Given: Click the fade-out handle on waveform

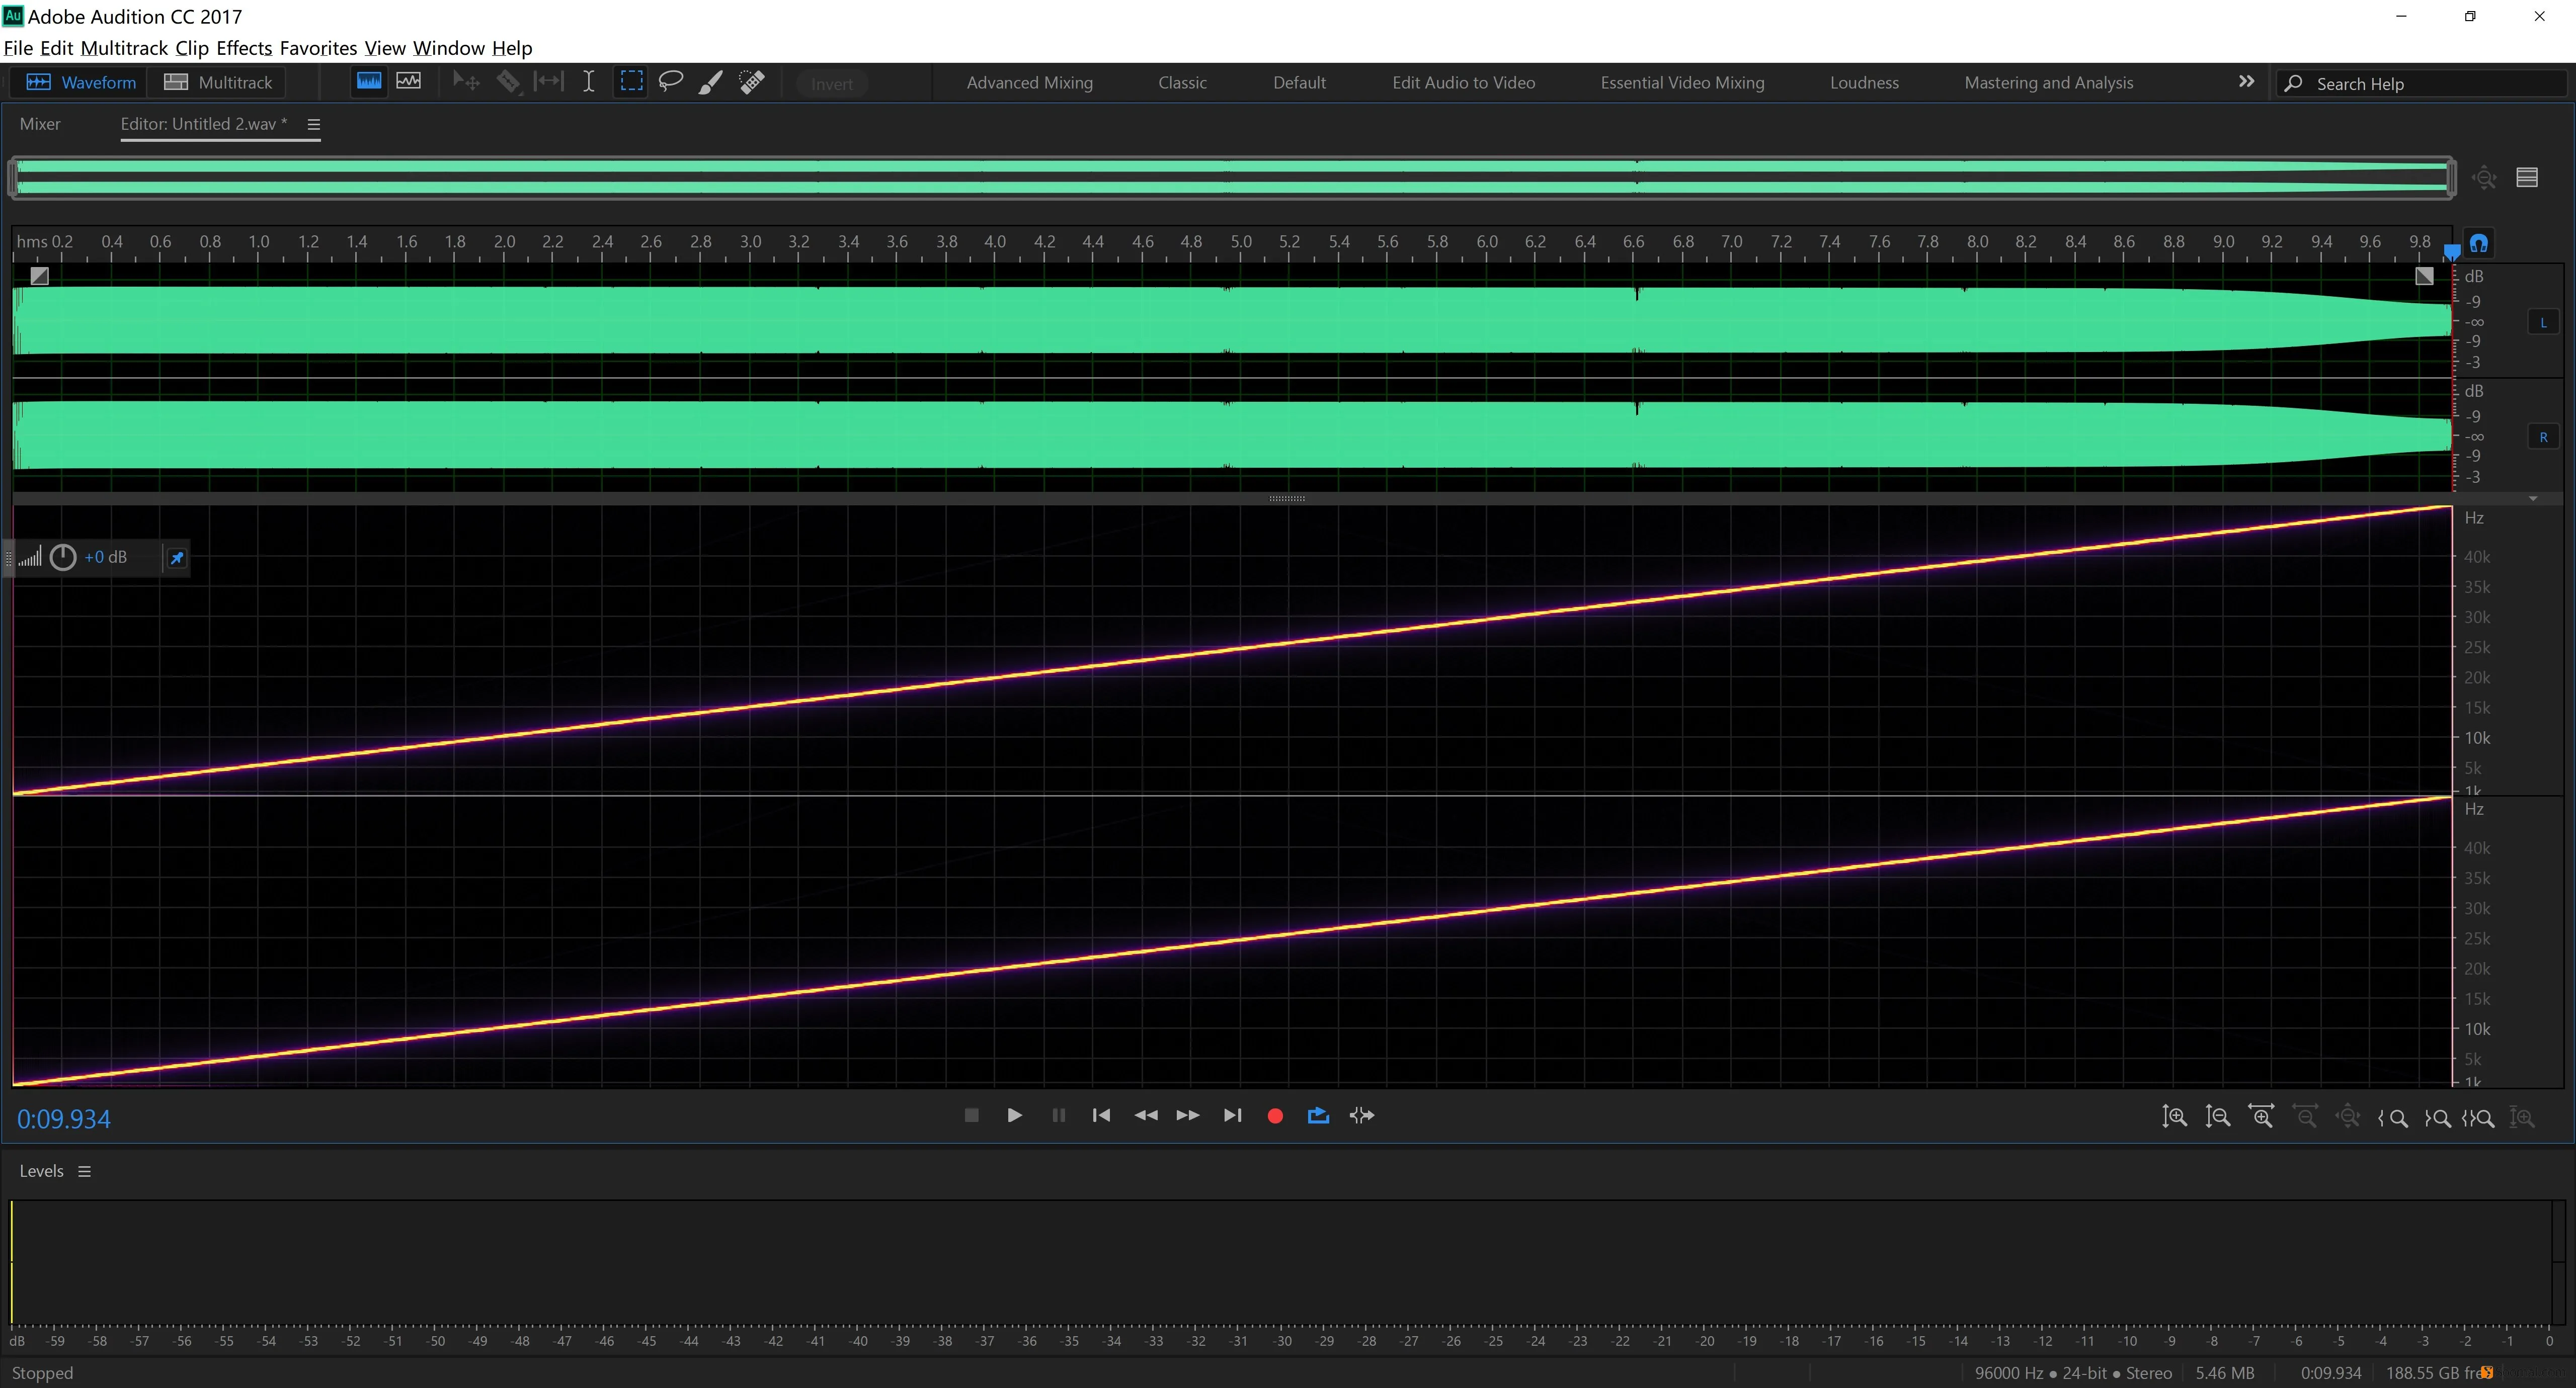Looking at the screenshot, I should [x=2424, y=276].
